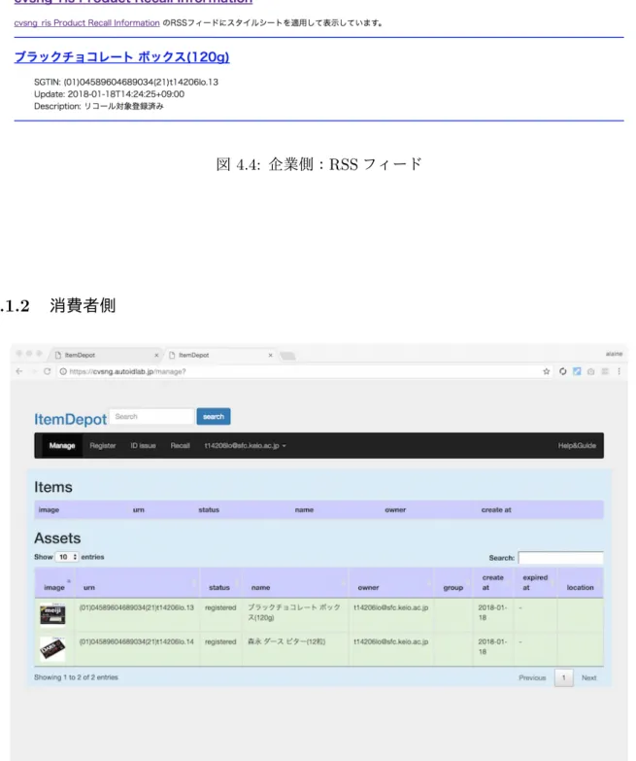Expand the t14206lo@sfc.keio.ac.jp account dropdown

tap(246, 445)
